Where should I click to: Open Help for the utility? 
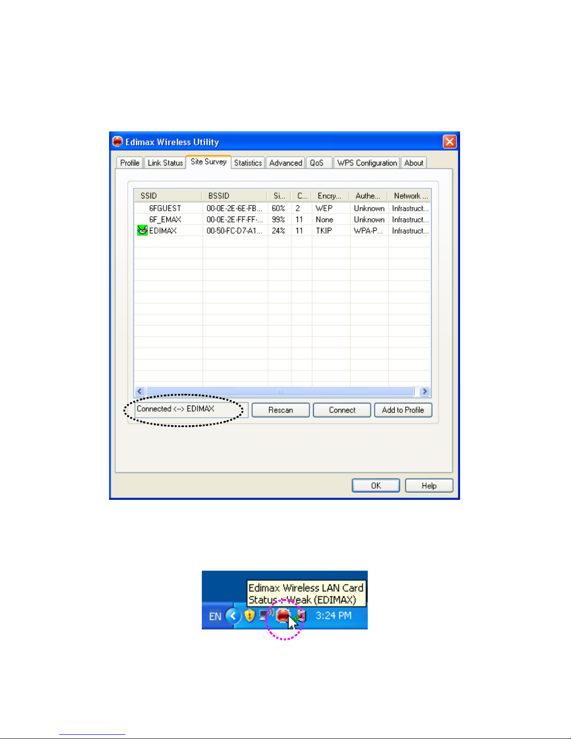[429, 485]
